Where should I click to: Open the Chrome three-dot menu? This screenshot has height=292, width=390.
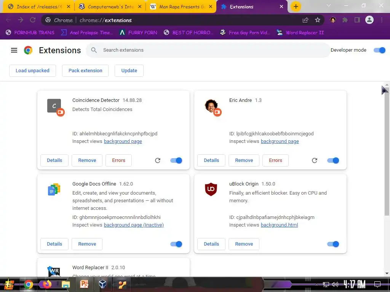(382, 20)
